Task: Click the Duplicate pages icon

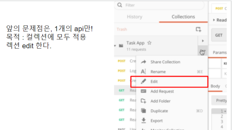Action: pyautogui.click(x=143, y=111)
